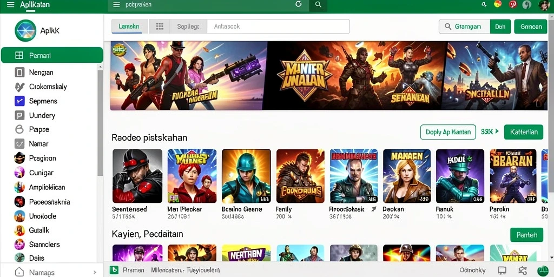Select Pernanl in the sidebar
This screenshot has width=554, height=277.
pos(52,56)
